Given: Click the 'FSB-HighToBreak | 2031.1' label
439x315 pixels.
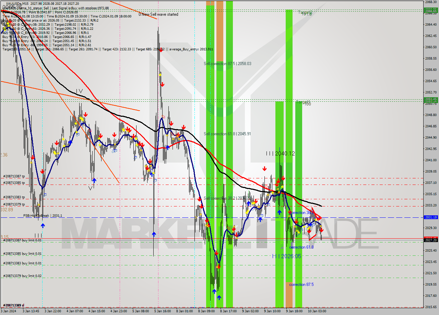Looking at the screenshot, I should point(43,216).
